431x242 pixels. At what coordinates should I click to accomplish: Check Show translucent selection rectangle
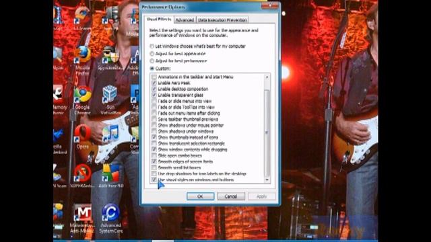tap(154, 143)
